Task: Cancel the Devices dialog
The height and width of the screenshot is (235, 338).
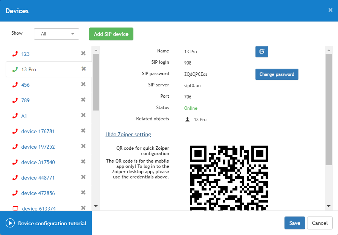Action: pyautogui.click(x=320, y=223)
